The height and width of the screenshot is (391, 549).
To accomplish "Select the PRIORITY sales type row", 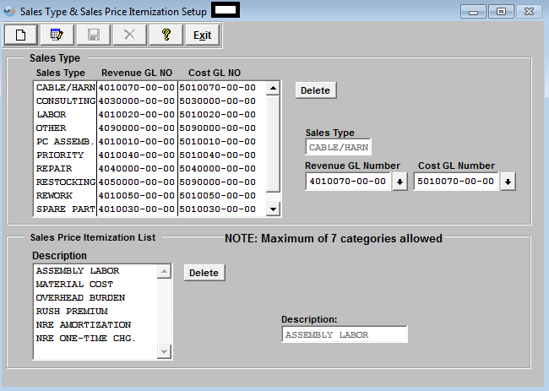I will (66, 155).
